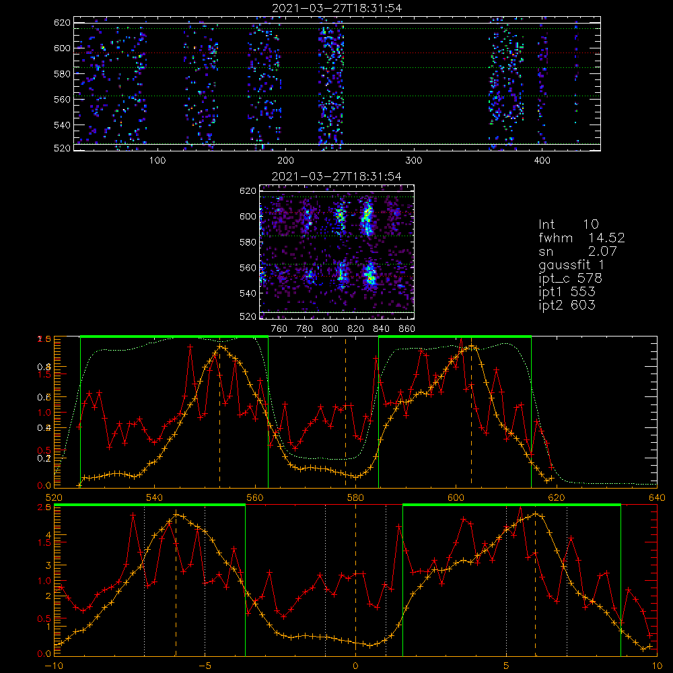Click x-axis label 300 of top image plot
Image resolution: width=673 pixels, height=673 pixels.
414,161
